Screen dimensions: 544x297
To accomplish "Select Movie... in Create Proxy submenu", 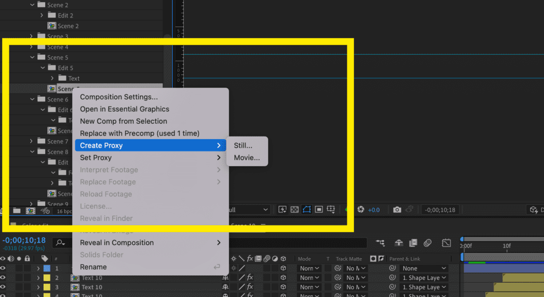I will point(246,157).
